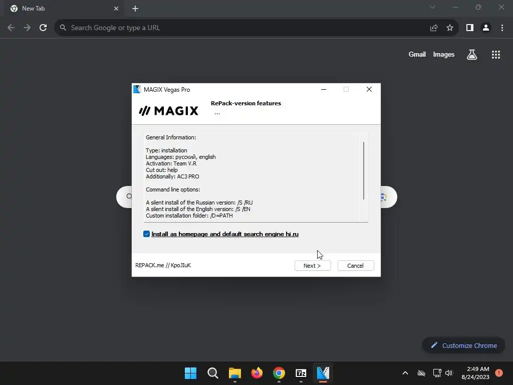Viewport: 513px width, 385px height.
Task: Open the Chrome three-dot menu
Action: click(502, 28)
